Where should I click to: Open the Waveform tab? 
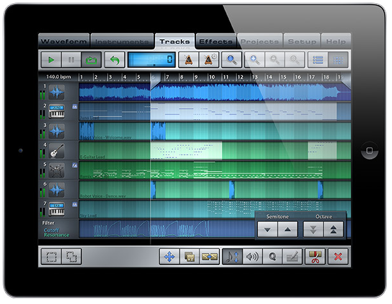64,41
